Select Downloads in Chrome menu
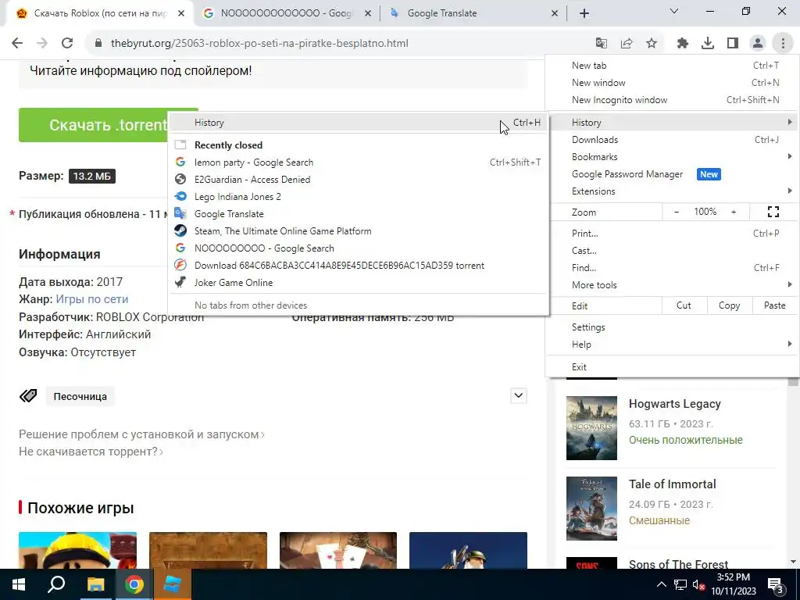This screenshot has width=800, height=600. click(672, 140)
